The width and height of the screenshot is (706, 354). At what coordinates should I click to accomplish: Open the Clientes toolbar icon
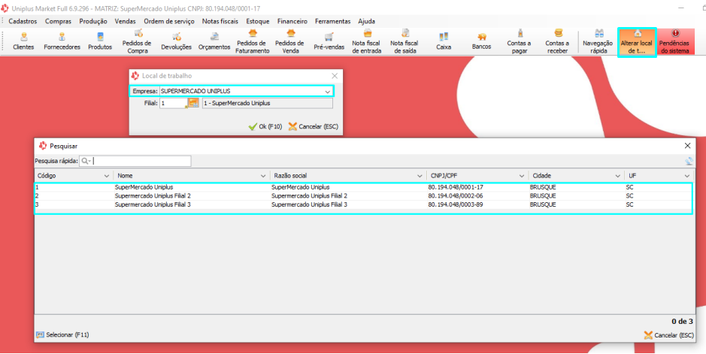(23, 41)
